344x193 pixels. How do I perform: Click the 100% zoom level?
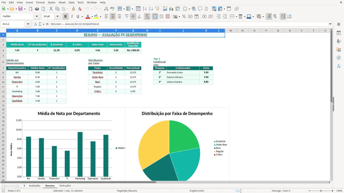(339, 191)
